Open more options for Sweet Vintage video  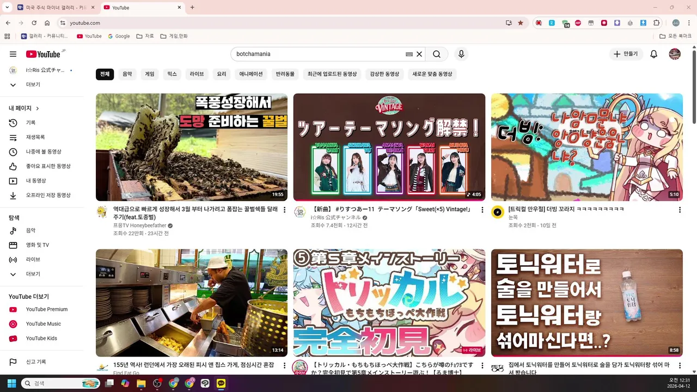tap(482, 210)
